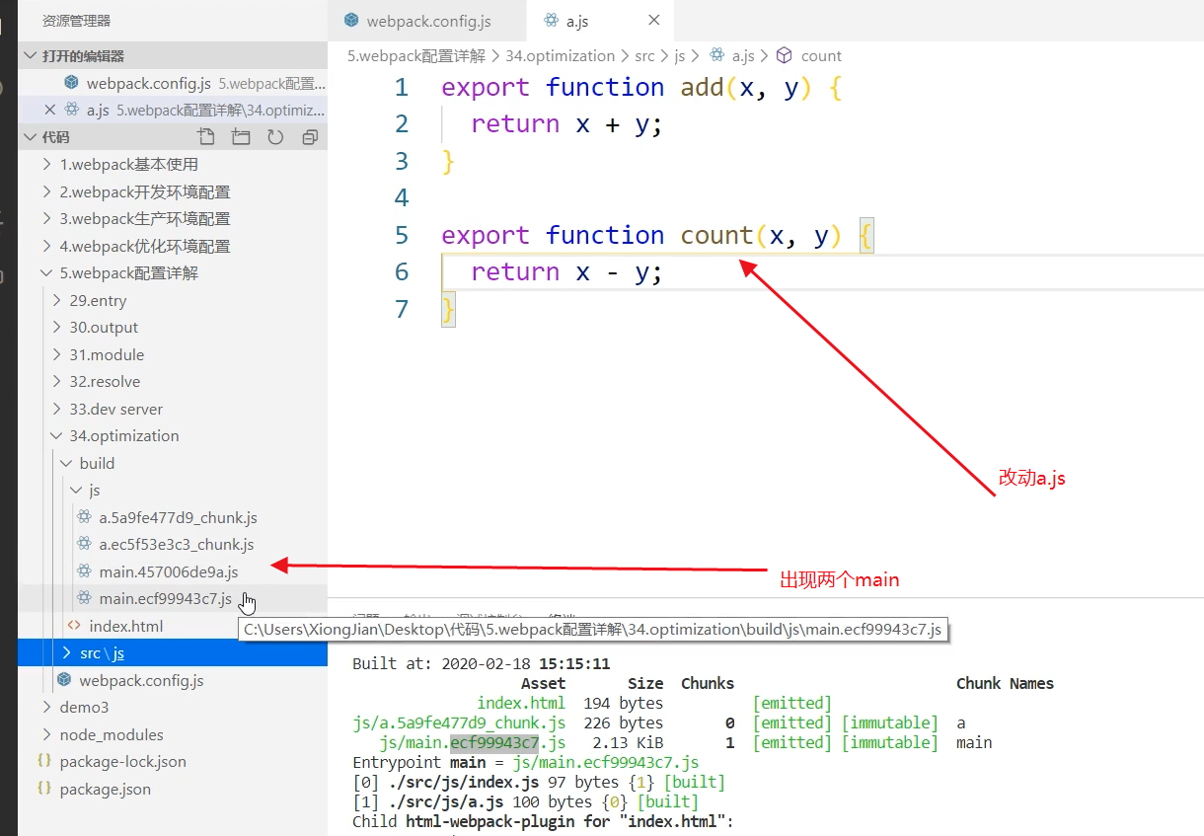Viewport: 1204px width, 836px height.
Task: Open webpack.config.js from open editors list
Action: tap(173, 83)
